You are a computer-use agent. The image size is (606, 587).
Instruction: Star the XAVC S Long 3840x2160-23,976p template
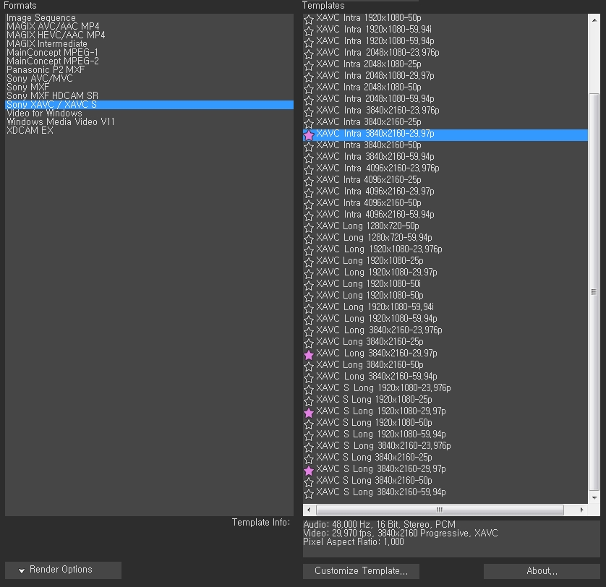coord(308,447)
